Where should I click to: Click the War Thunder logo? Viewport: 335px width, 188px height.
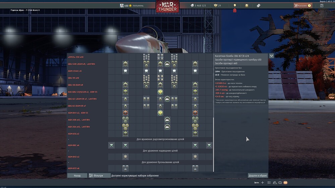pos(167,6)
